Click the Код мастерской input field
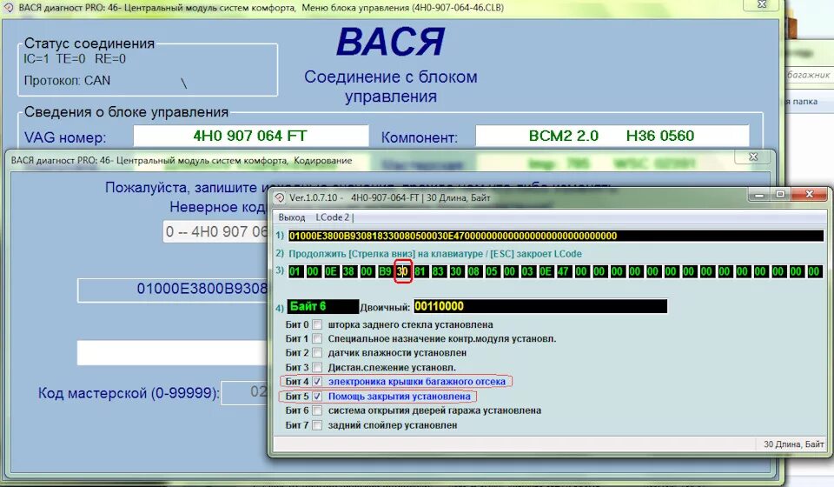Viewport: 834px width, 487px height. [x=245, y=392]
